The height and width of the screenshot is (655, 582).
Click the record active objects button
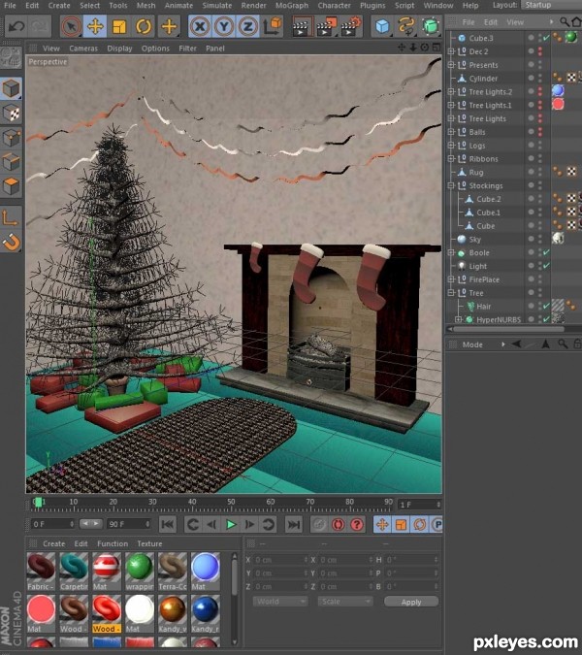click(x=318, y=524)
